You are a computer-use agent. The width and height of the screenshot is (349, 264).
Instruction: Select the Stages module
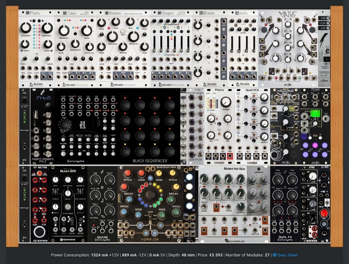click(x=171, y=49)
